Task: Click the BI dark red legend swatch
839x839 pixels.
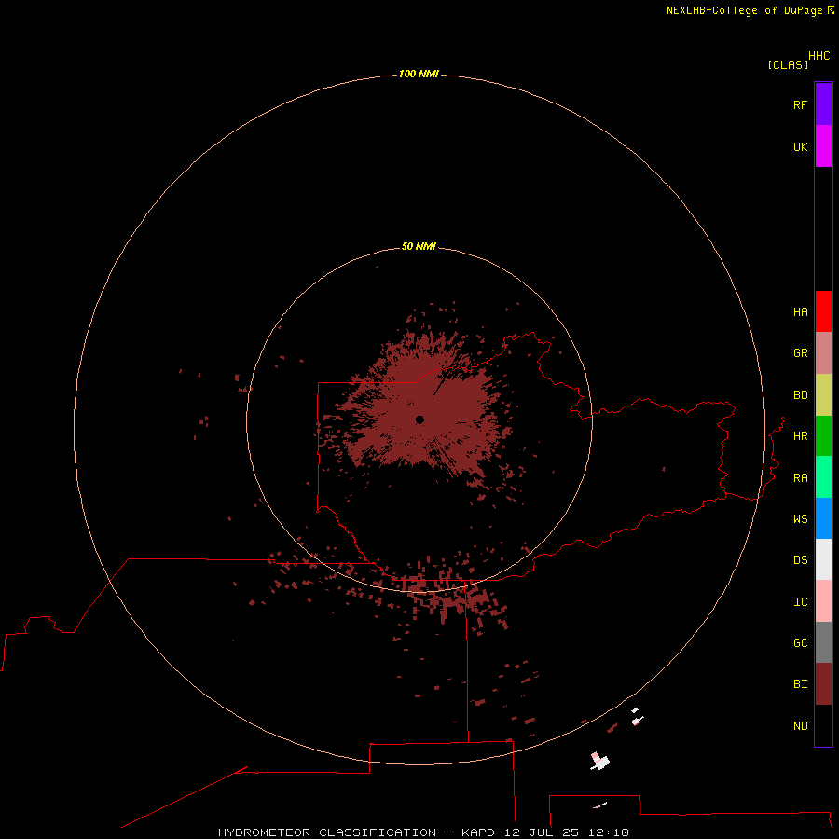Action: click(x=823, y=684)
